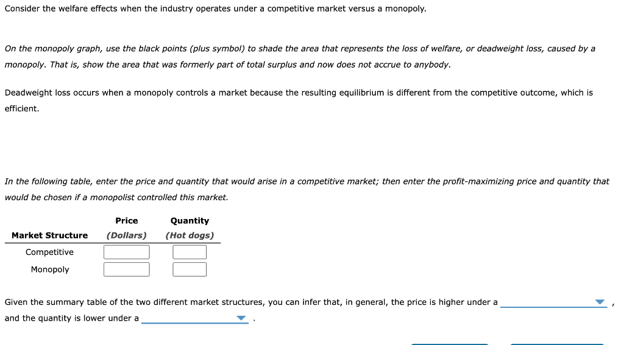Click the On the monopoly graph instruction

300,57
